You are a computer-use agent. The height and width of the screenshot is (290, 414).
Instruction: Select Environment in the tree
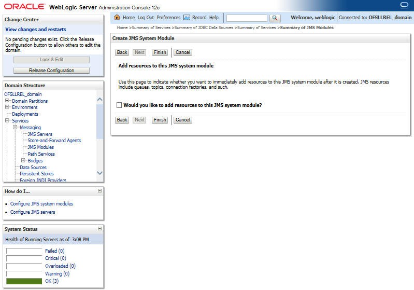tap(25, 107)
